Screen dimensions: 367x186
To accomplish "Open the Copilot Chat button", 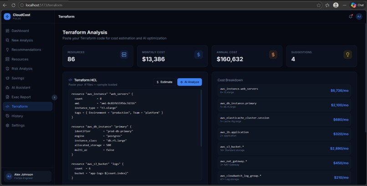I will (x=357, y=5).
